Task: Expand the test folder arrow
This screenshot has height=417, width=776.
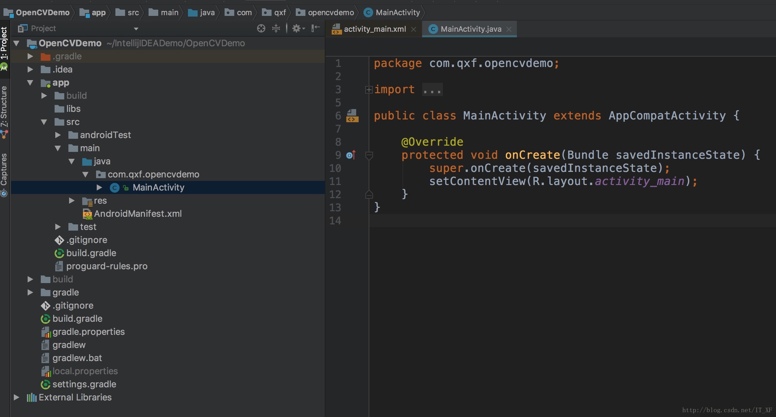Action: click(x=58, y=227)
